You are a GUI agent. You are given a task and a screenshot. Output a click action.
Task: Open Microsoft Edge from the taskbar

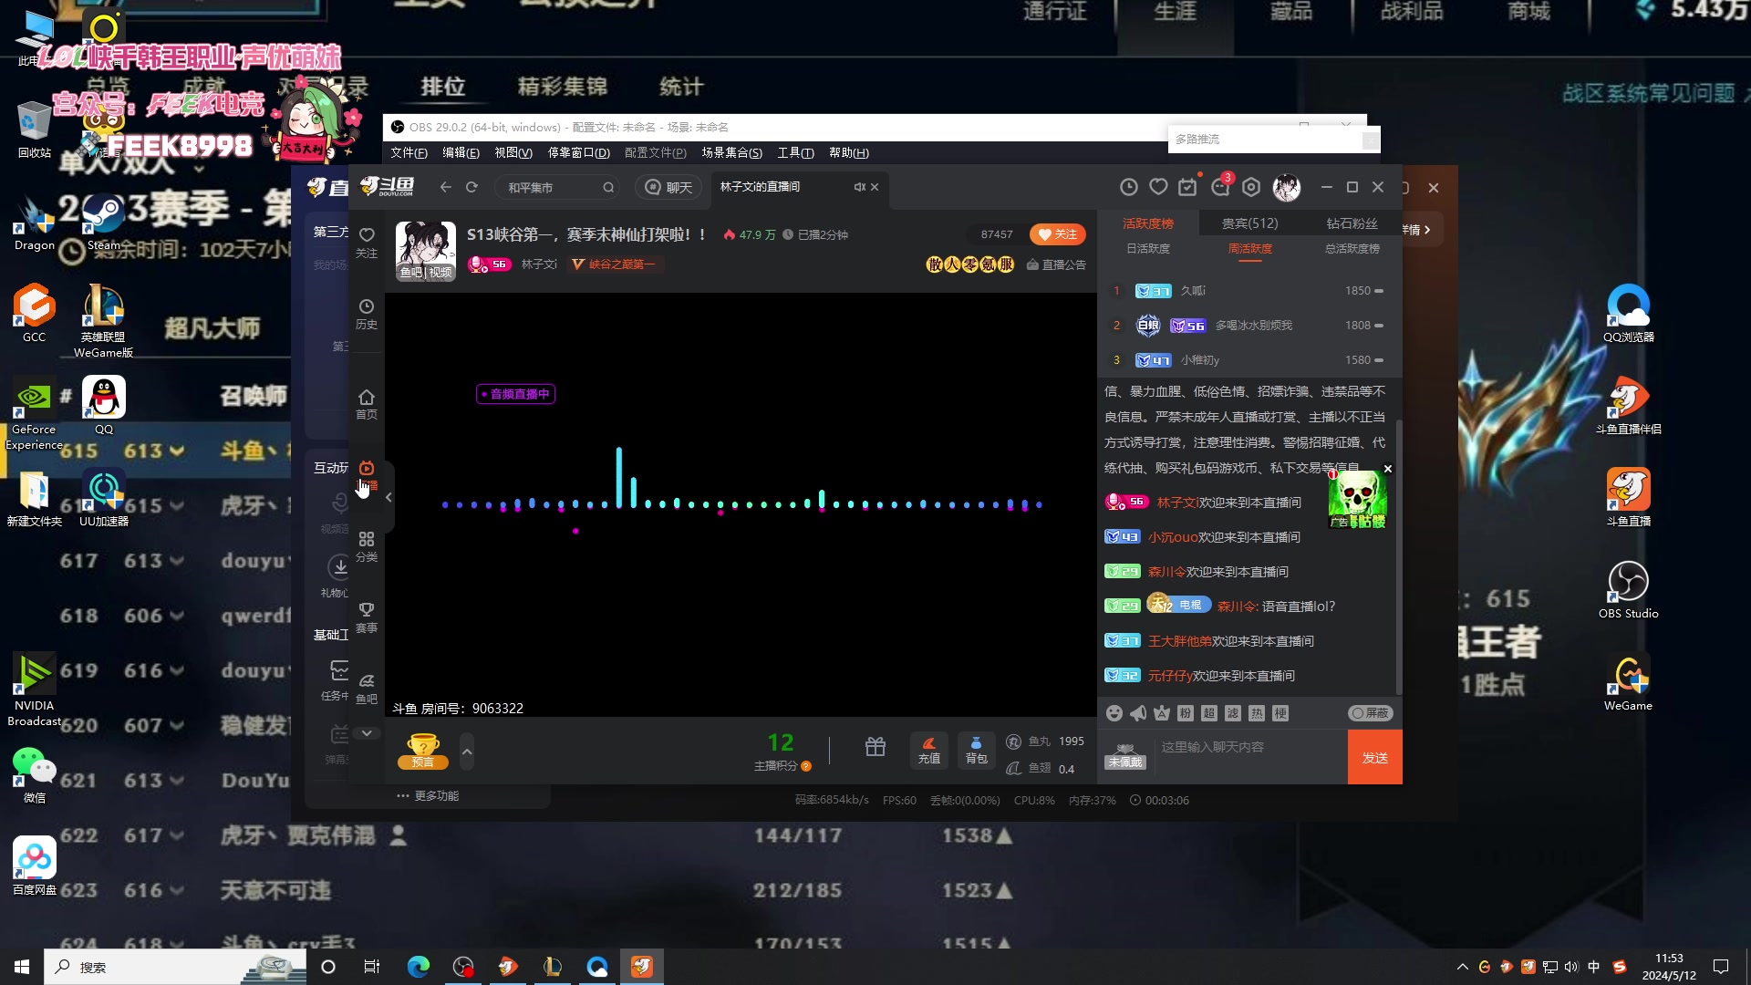pos(419,967)
